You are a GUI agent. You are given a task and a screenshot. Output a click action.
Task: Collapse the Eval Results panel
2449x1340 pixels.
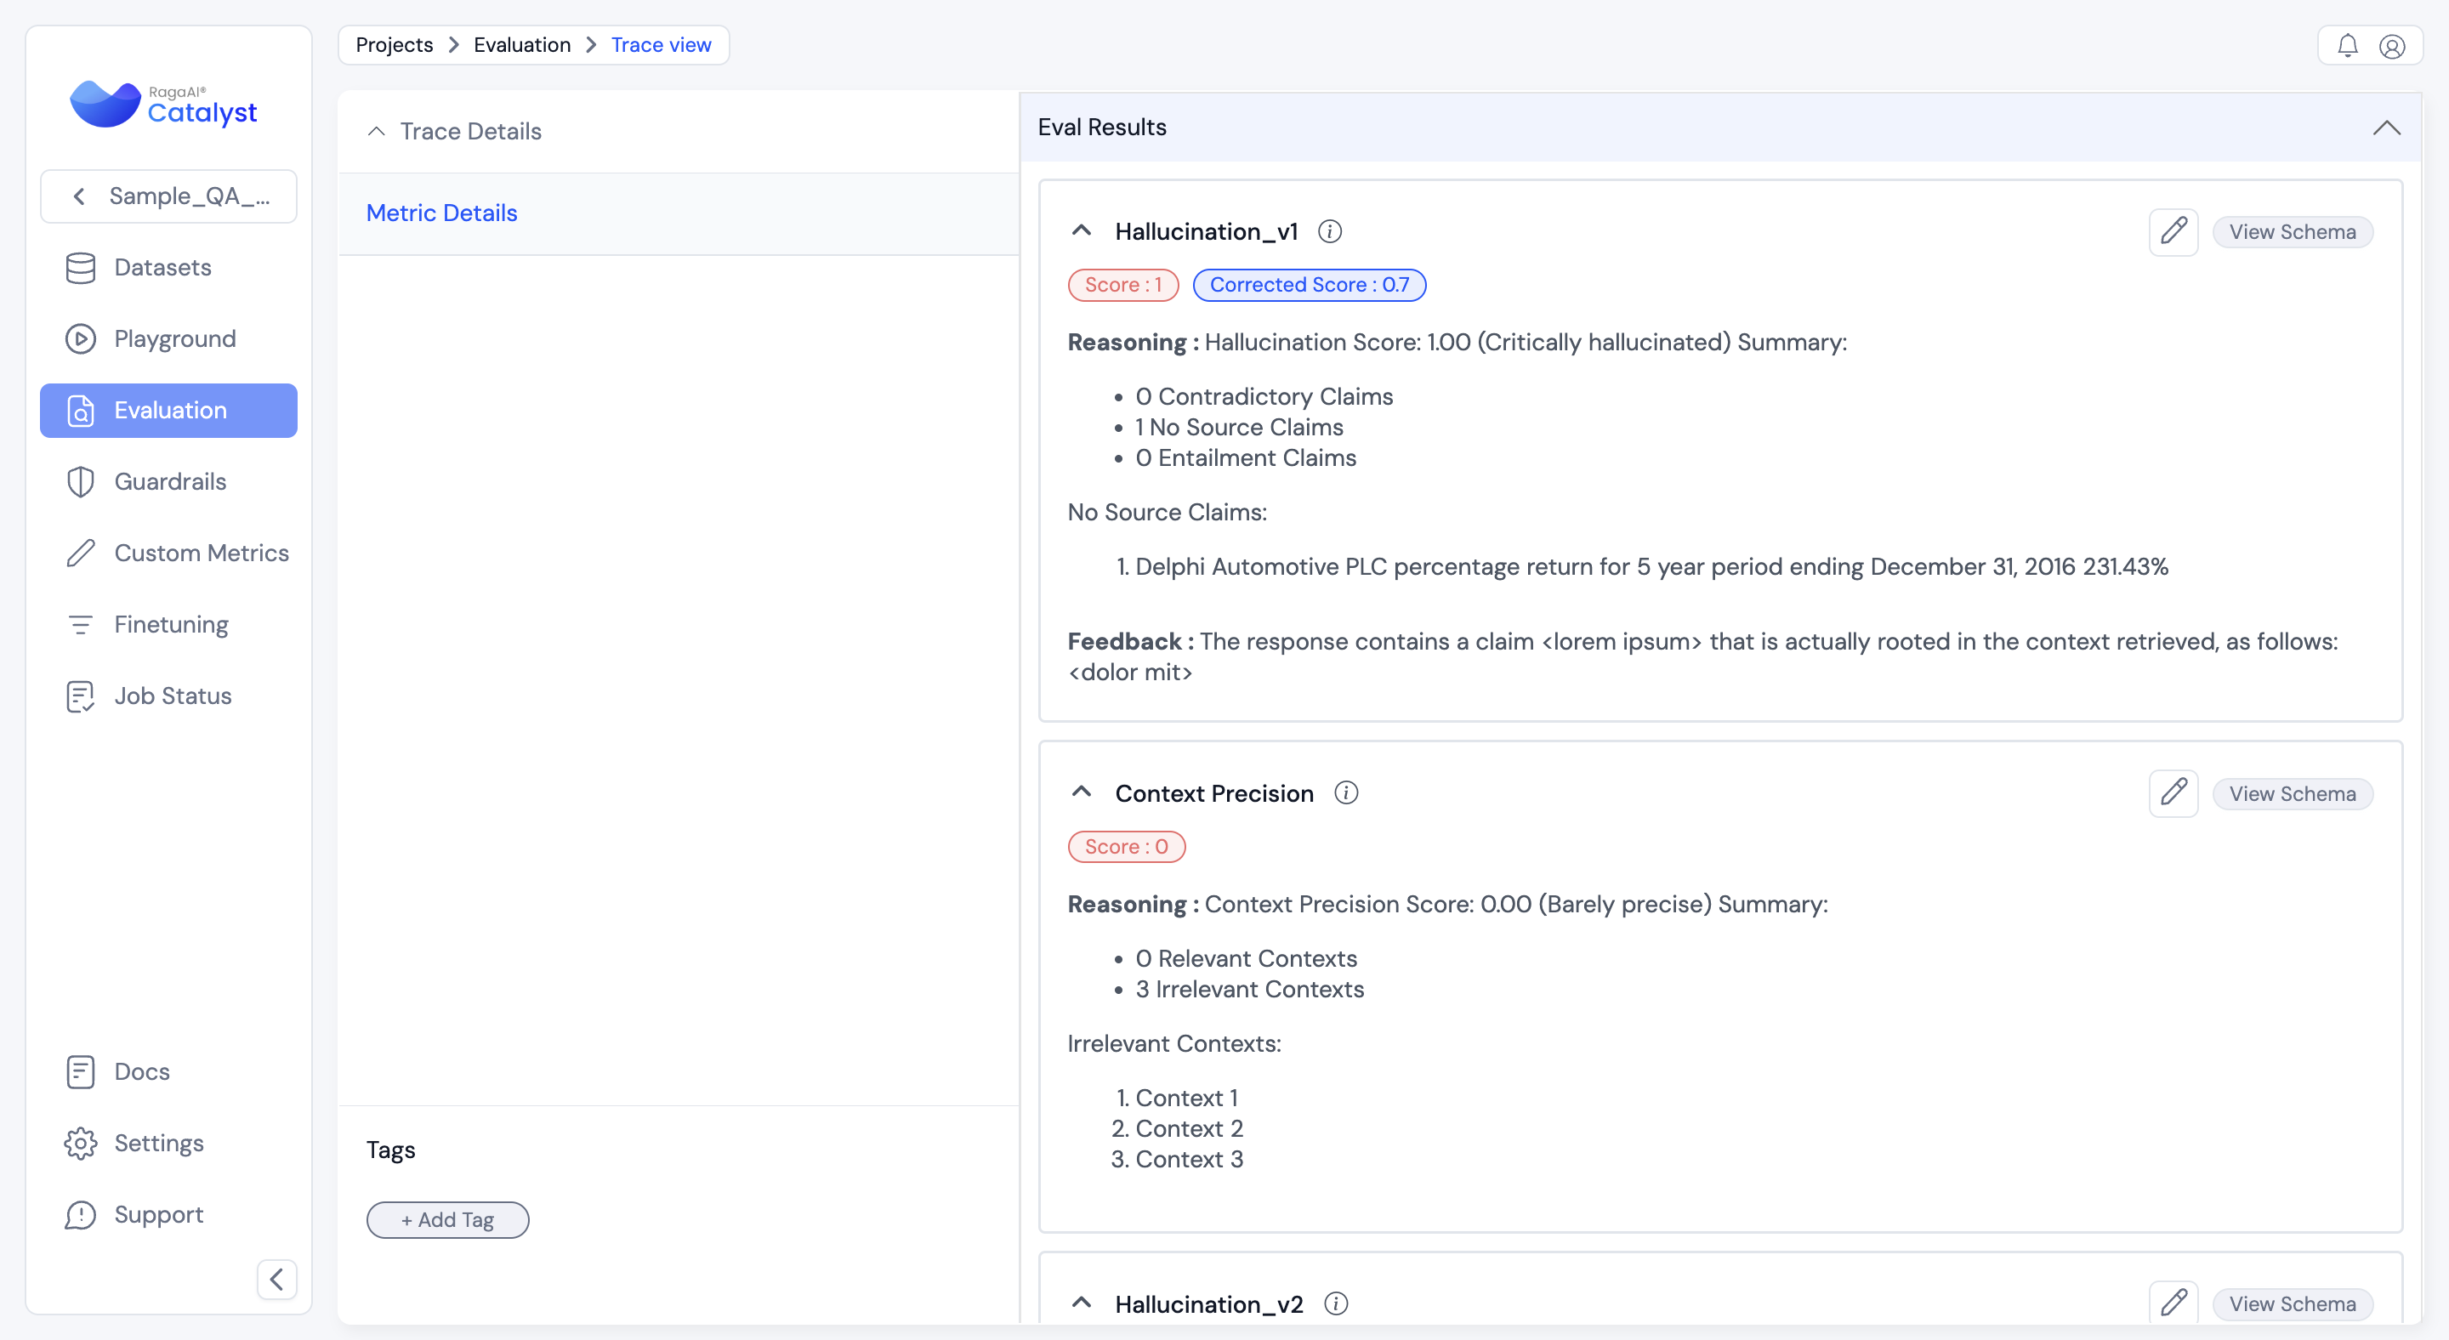2386,128
